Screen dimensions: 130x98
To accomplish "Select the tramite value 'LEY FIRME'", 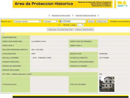I will (x=104, y=58).
